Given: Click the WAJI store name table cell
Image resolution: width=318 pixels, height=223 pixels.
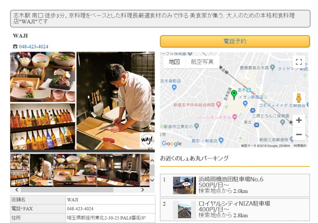Looking at the screenshot, I should click(110, 199).
